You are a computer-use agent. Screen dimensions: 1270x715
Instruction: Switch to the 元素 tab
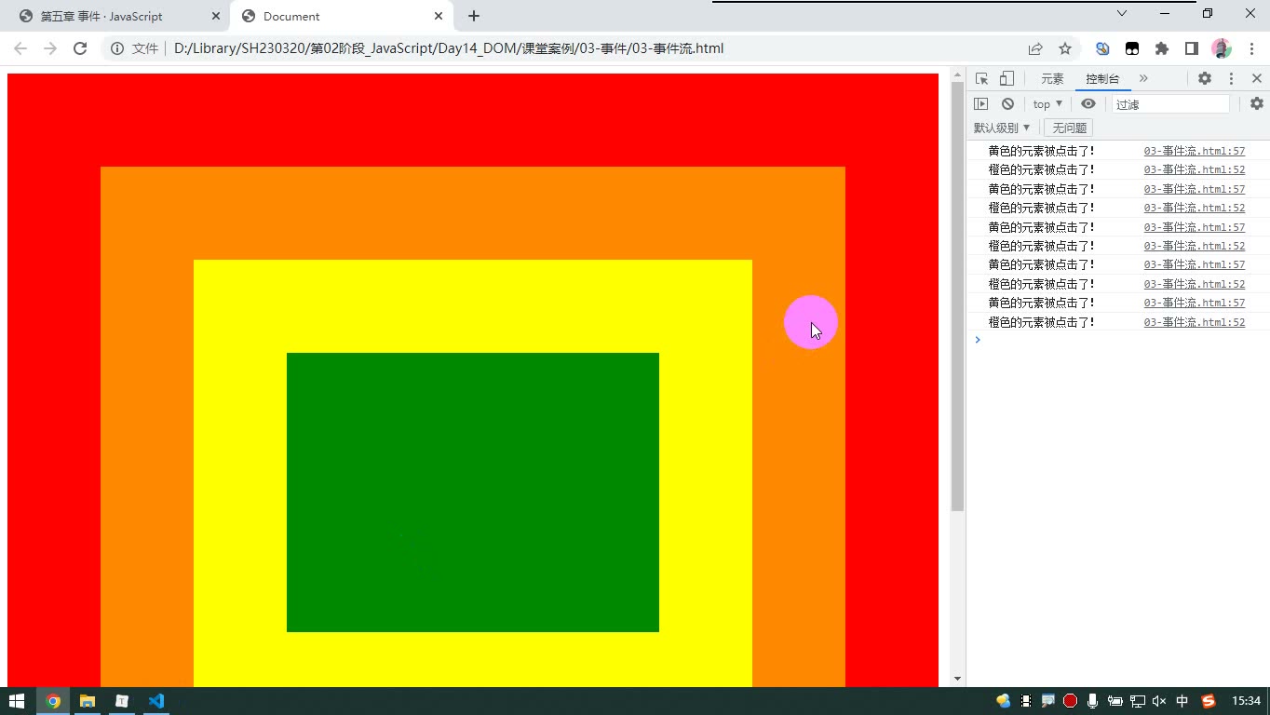click(1052, 79)
